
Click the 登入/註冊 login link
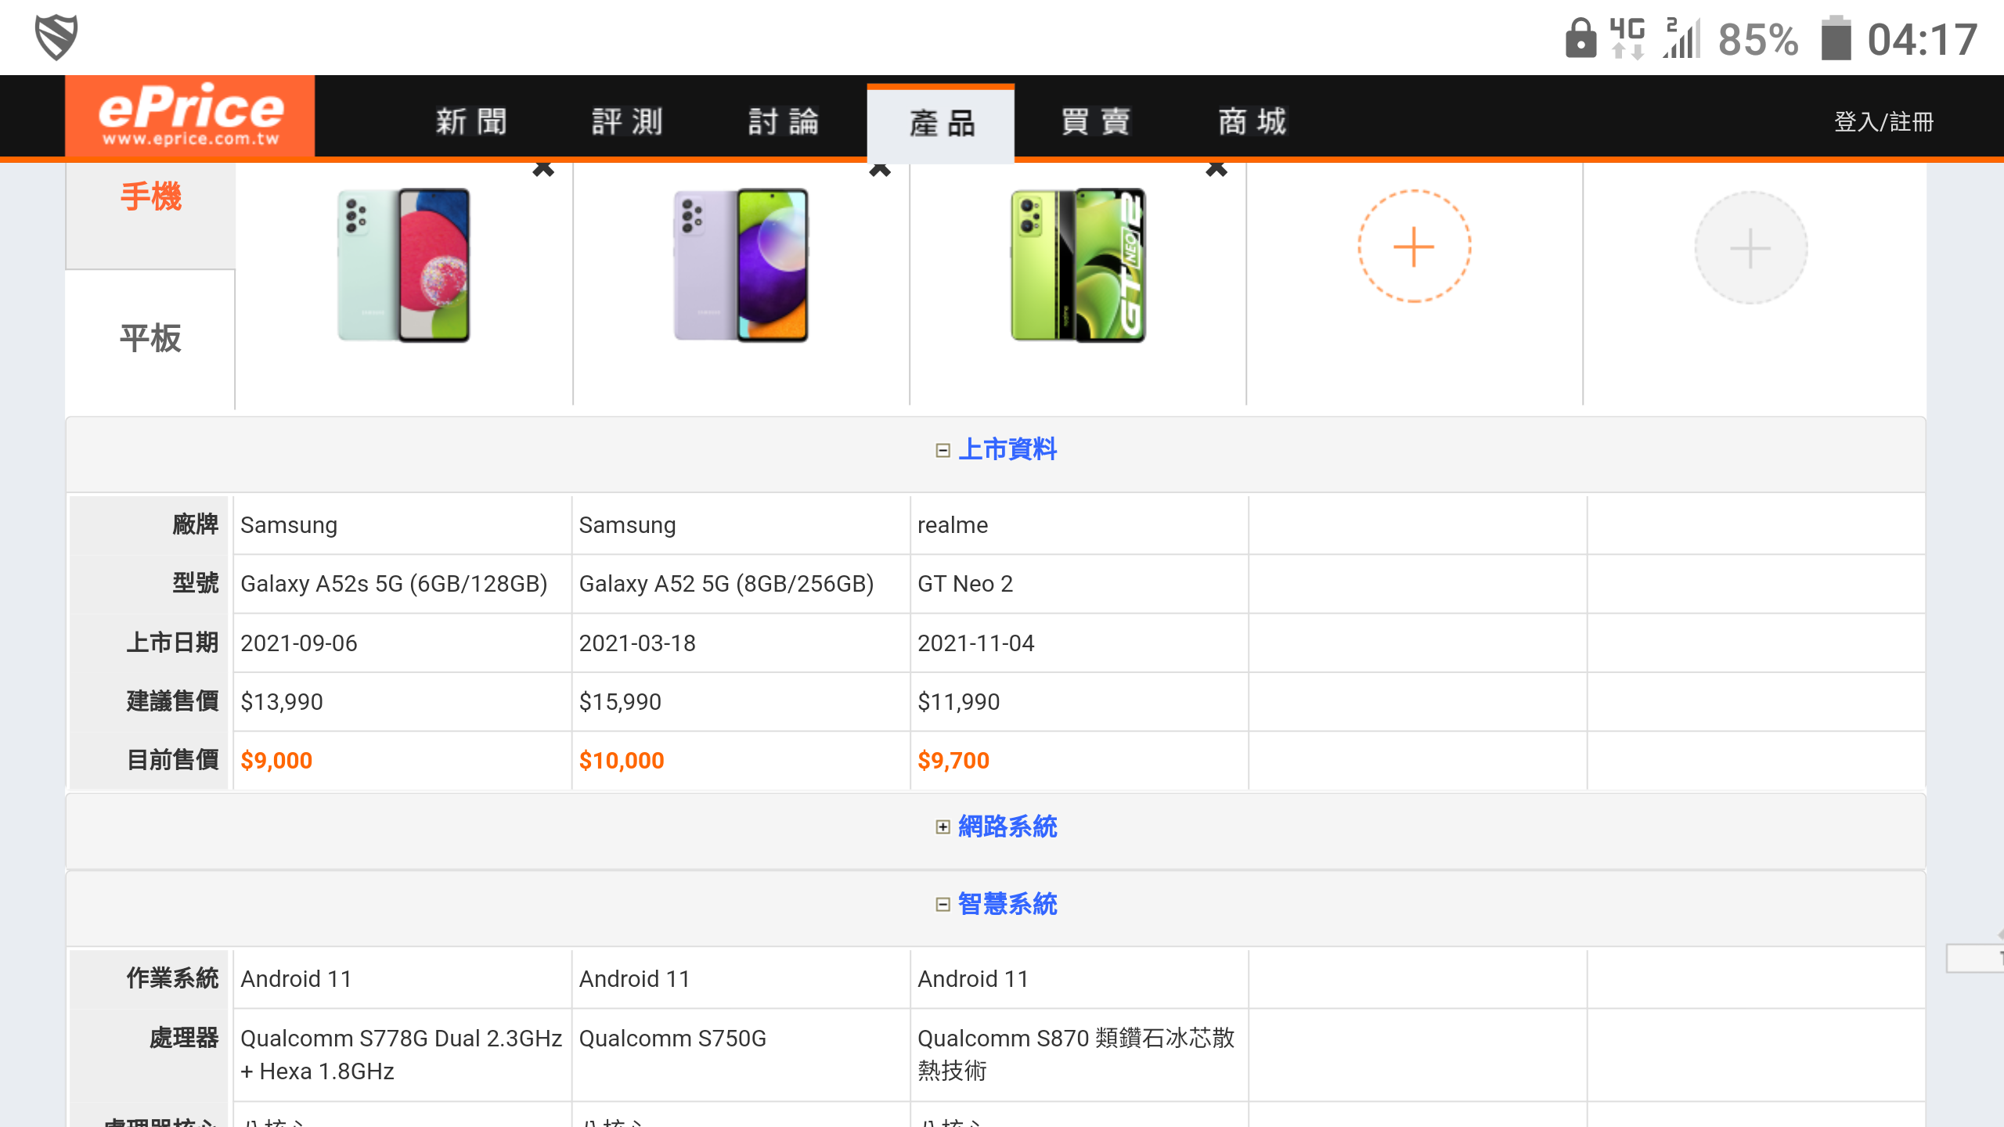click(x=1884, y=121)
